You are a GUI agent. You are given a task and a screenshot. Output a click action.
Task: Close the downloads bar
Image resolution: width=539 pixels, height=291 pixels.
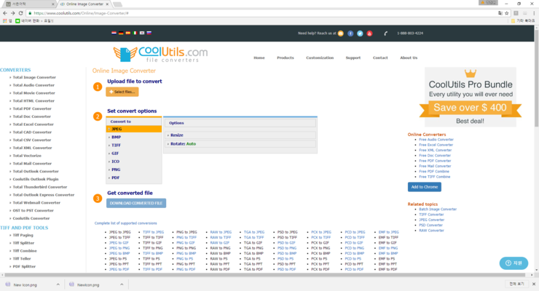tap(534, 284)
